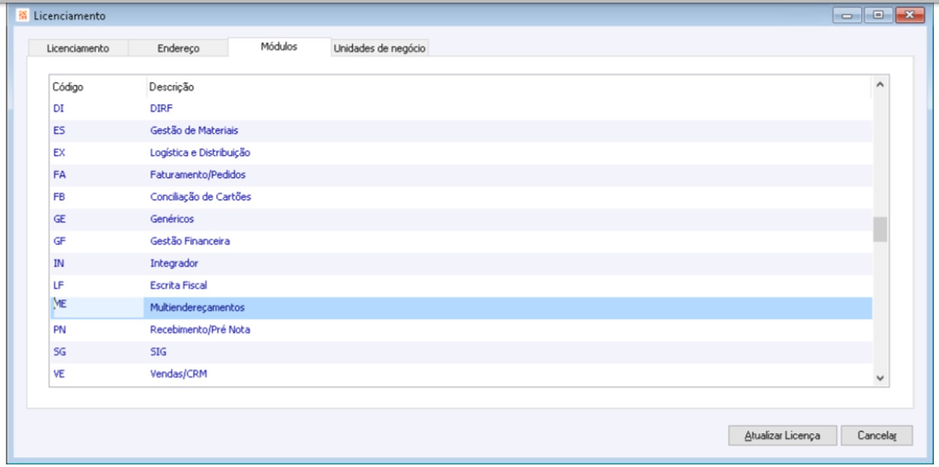The image size is (939, 467).
Task: Click the scrollbar up arrow
Action: [880, 86]
